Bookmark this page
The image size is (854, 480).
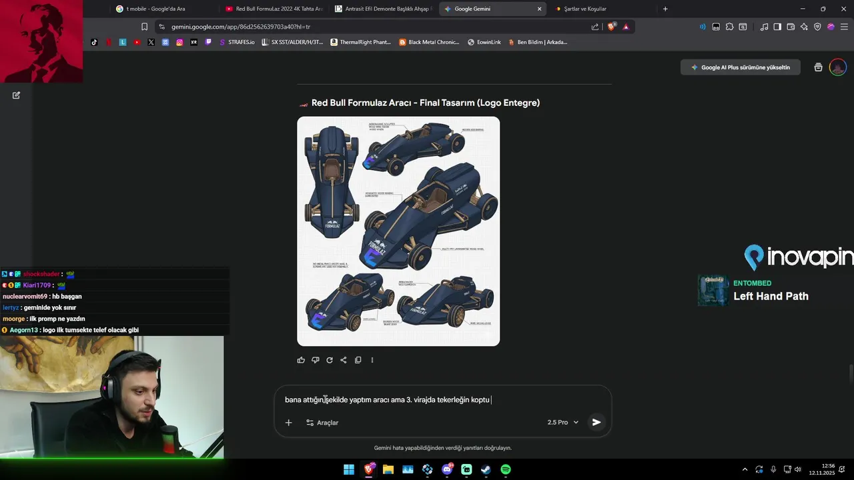[x=144, y=27]
